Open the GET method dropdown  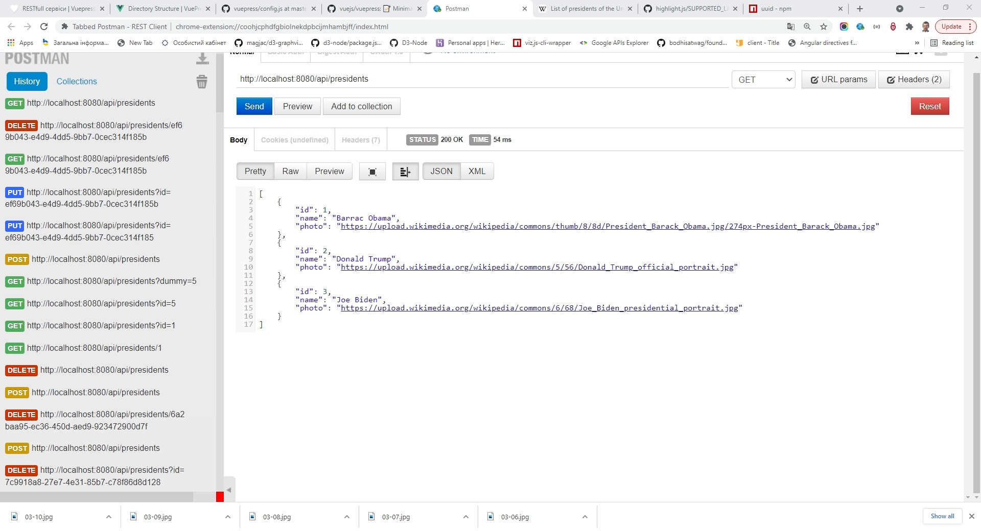(763, 80)
